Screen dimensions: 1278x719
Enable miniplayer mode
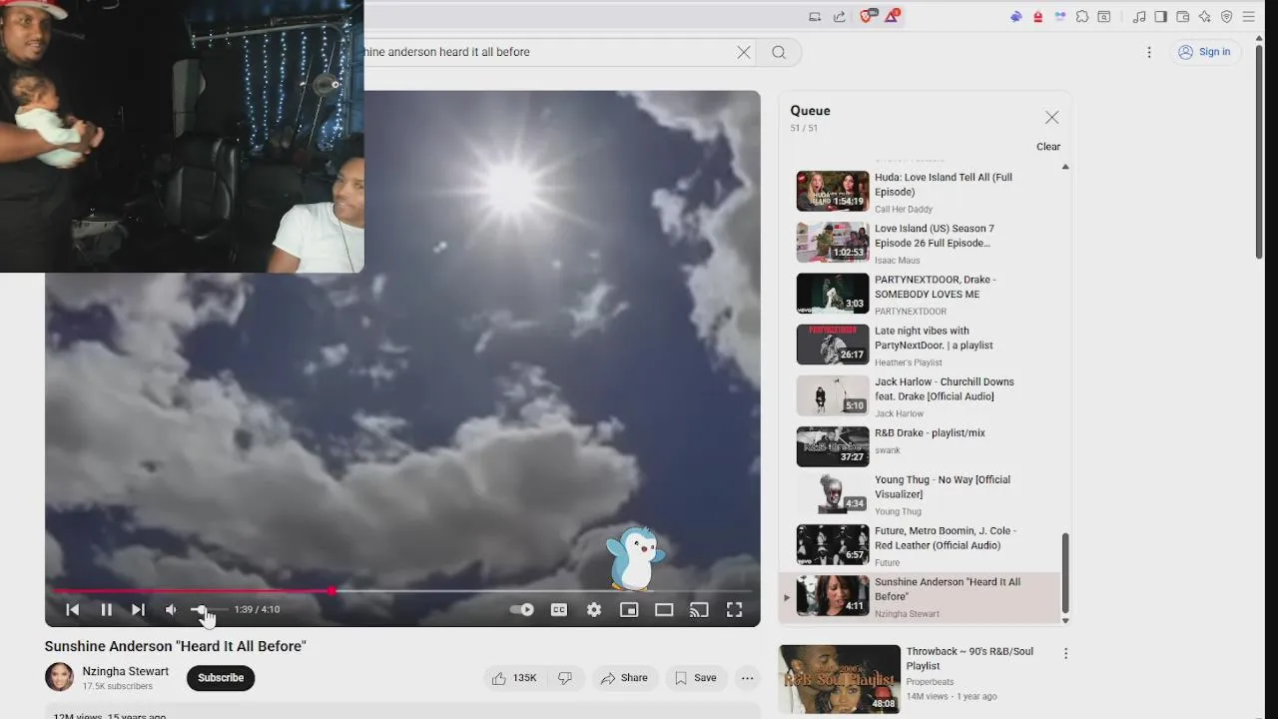[629, 610]
